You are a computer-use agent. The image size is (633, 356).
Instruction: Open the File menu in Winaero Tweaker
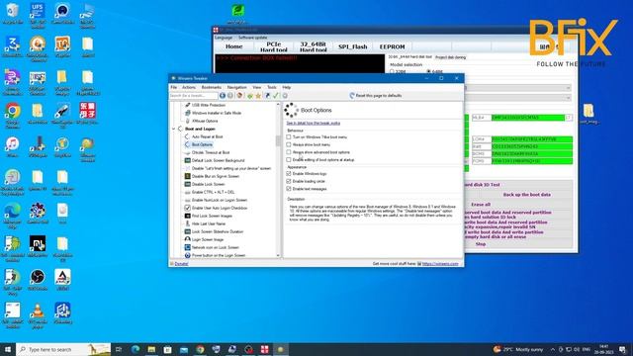[174, 87]
